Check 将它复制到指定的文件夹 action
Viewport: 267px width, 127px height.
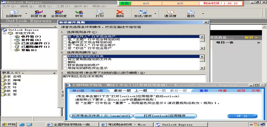(x=65, y=59)
